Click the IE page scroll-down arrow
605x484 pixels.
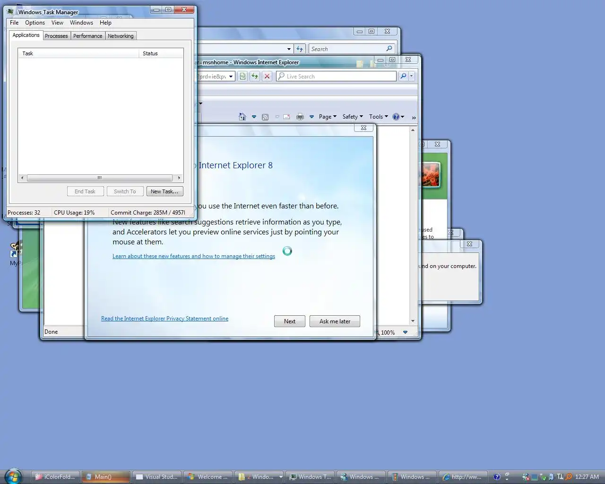point(413,321)
